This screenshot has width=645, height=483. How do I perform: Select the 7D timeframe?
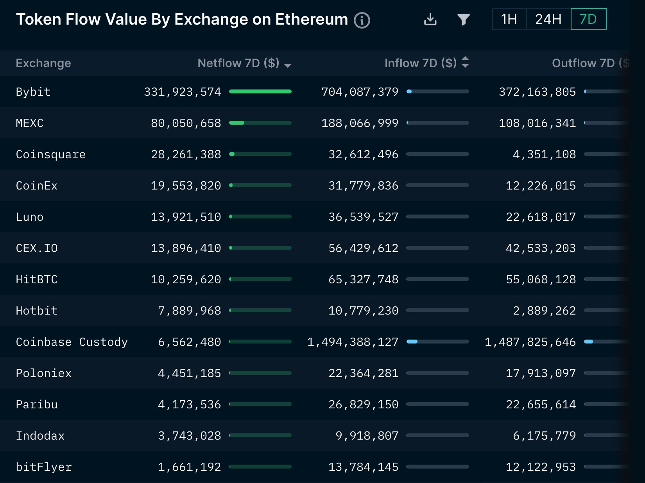coord(588,19)
